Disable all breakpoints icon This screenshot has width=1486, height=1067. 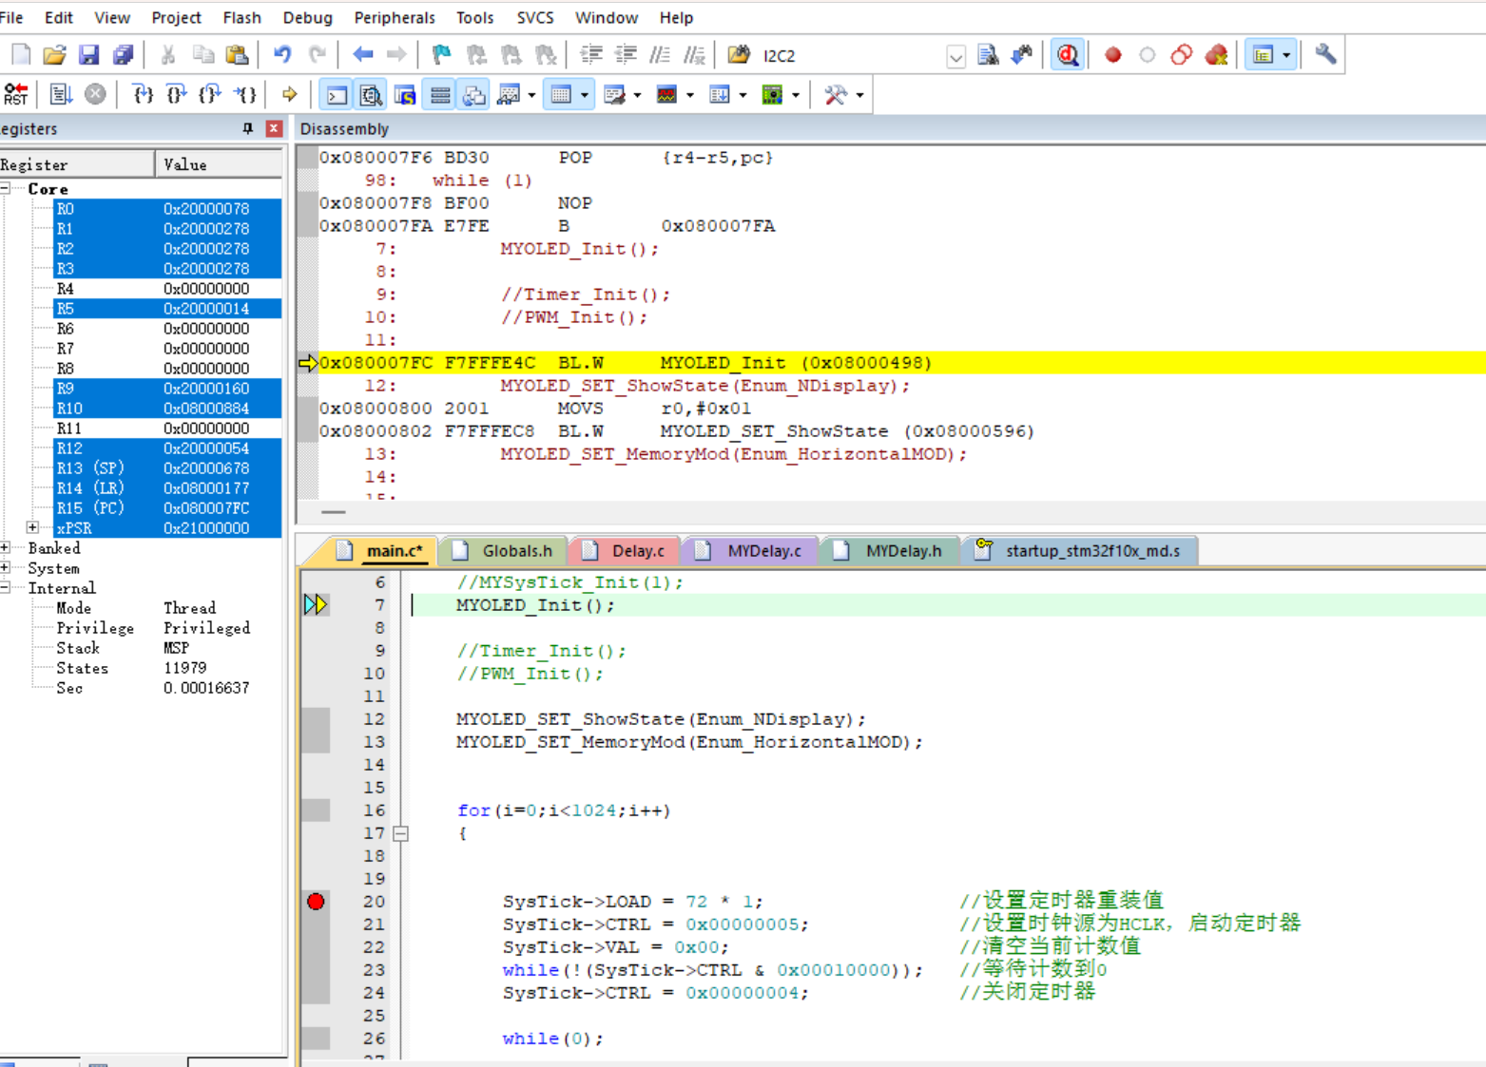pyautogui.click(x=1181, y=55)
